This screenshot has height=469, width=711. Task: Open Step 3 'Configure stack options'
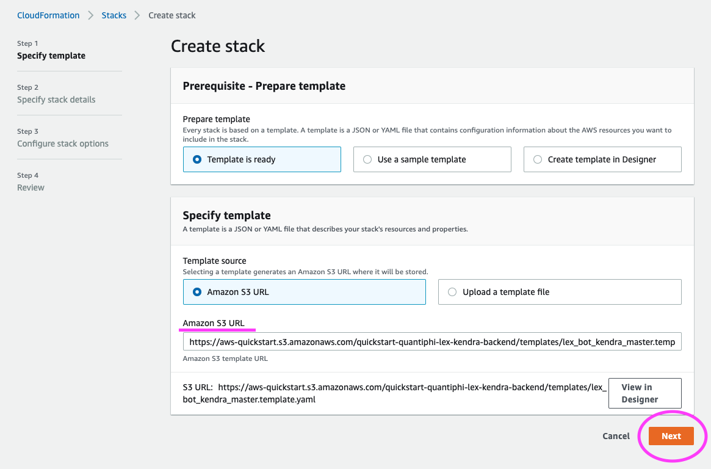tap(63, 144)
